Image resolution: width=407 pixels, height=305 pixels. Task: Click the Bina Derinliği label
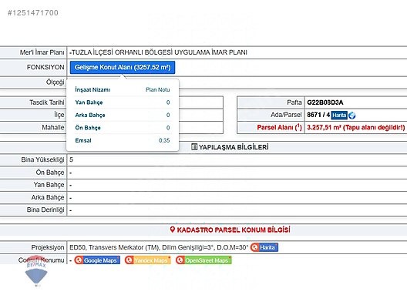coord(45,209)
